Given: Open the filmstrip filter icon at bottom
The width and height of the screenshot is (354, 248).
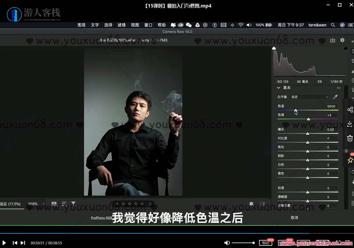Looking at the screenshot, I should pos(73,204).
